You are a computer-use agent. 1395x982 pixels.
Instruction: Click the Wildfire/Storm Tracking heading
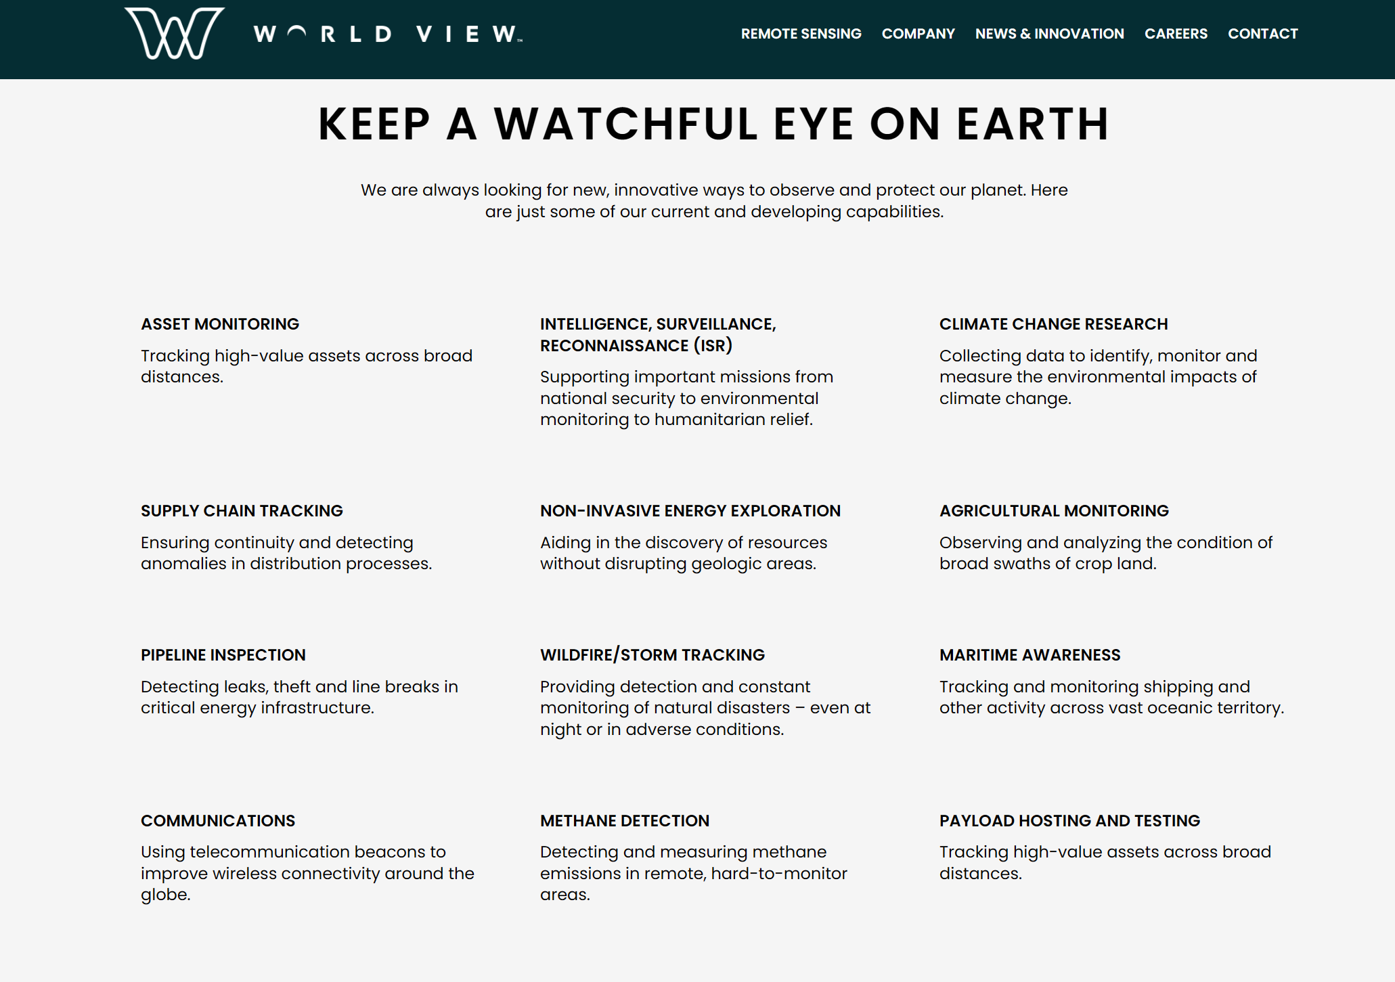point(652,655)
